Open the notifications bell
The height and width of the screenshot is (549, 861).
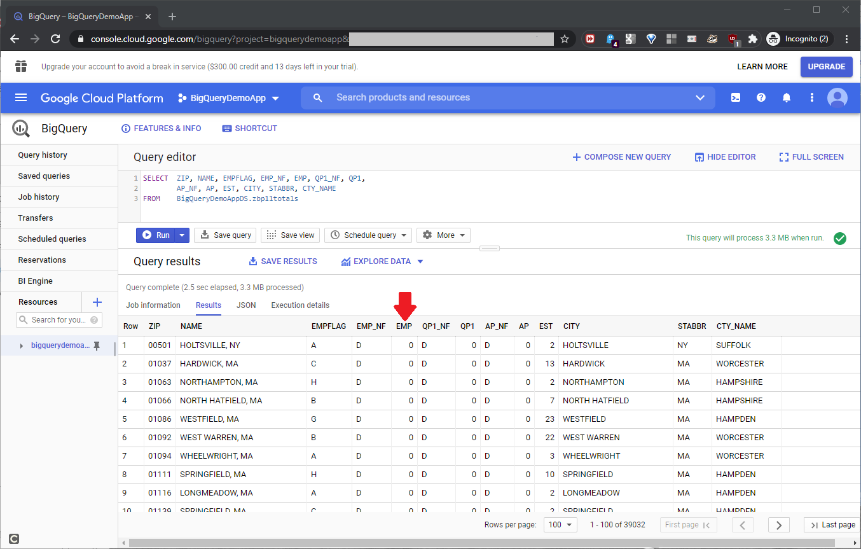point(787,98)
